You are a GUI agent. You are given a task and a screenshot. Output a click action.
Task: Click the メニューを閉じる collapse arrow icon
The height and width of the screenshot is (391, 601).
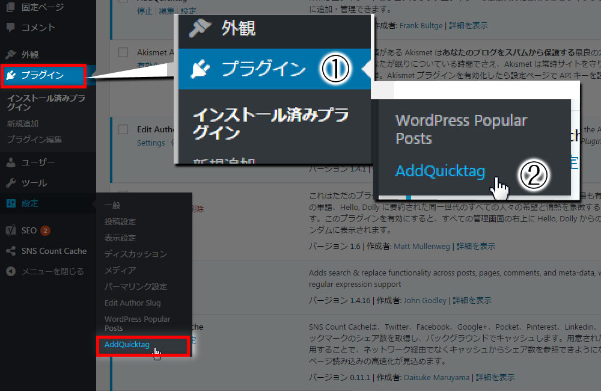pos(11,271)
